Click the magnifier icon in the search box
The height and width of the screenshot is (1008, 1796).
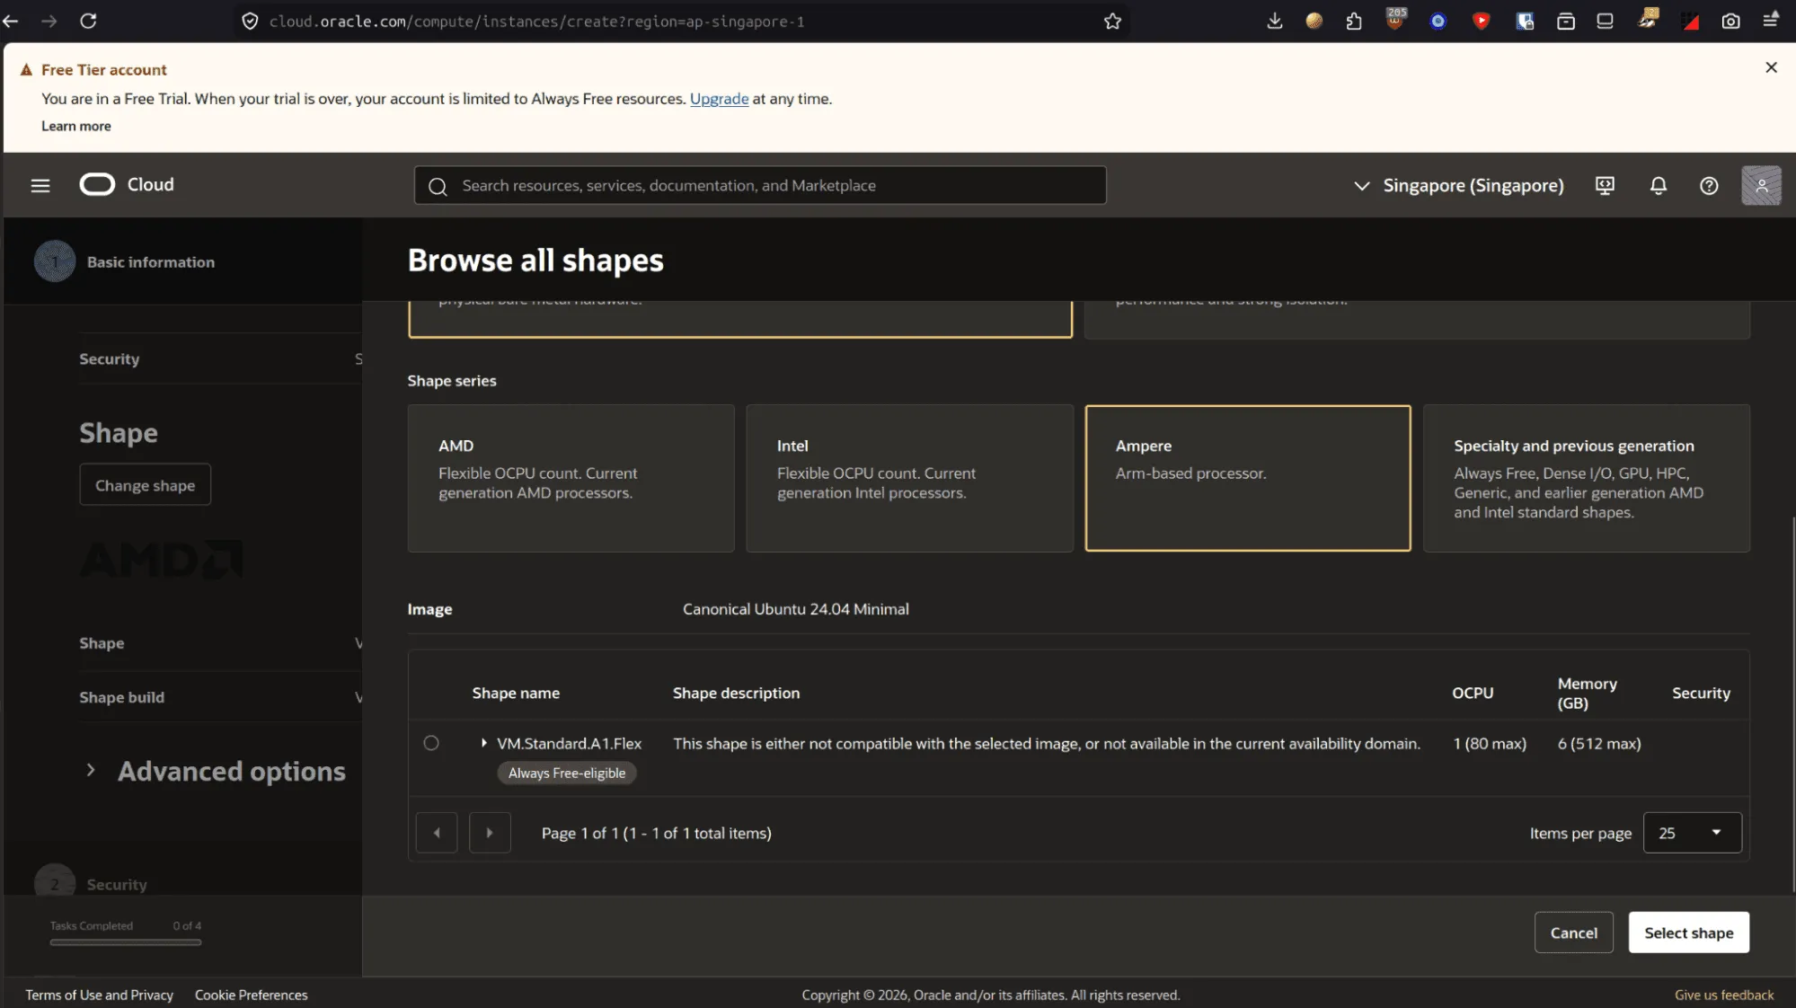[x=438, y=186]
